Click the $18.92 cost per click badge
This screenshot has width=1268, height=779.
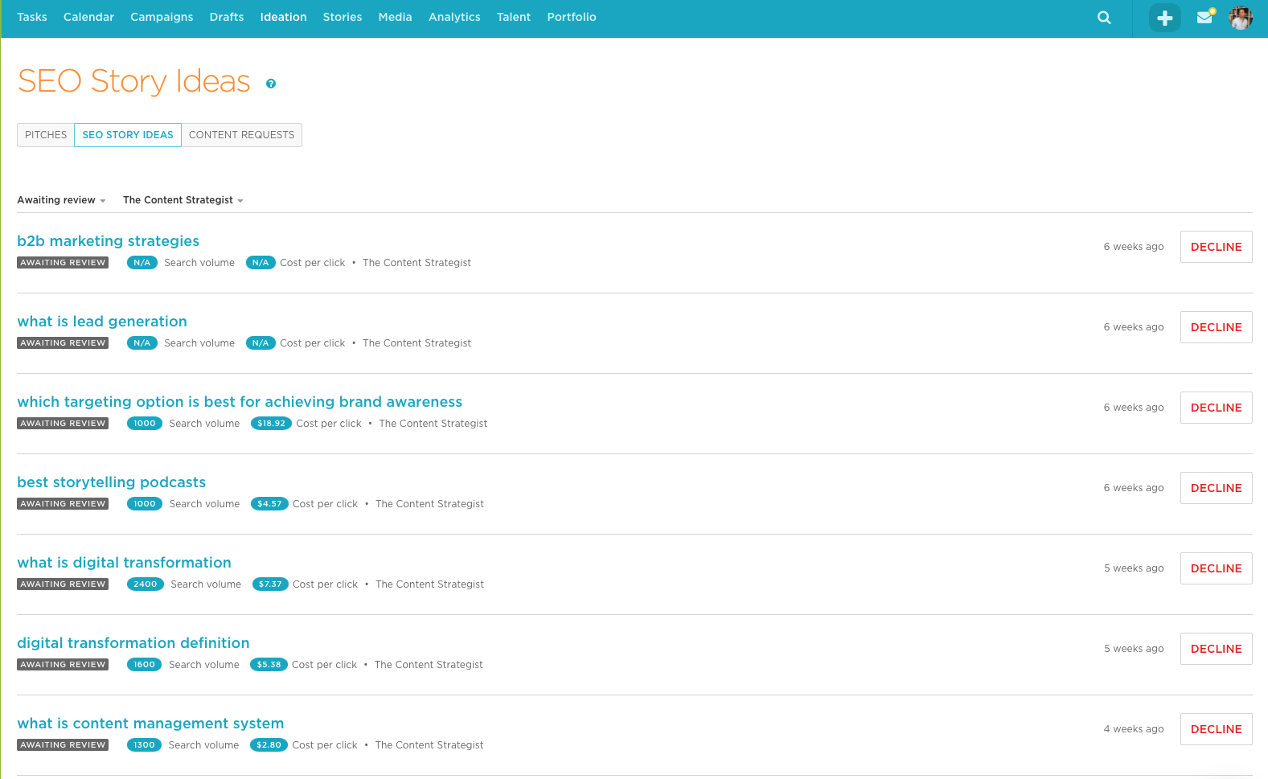click(x=271, y=424)
